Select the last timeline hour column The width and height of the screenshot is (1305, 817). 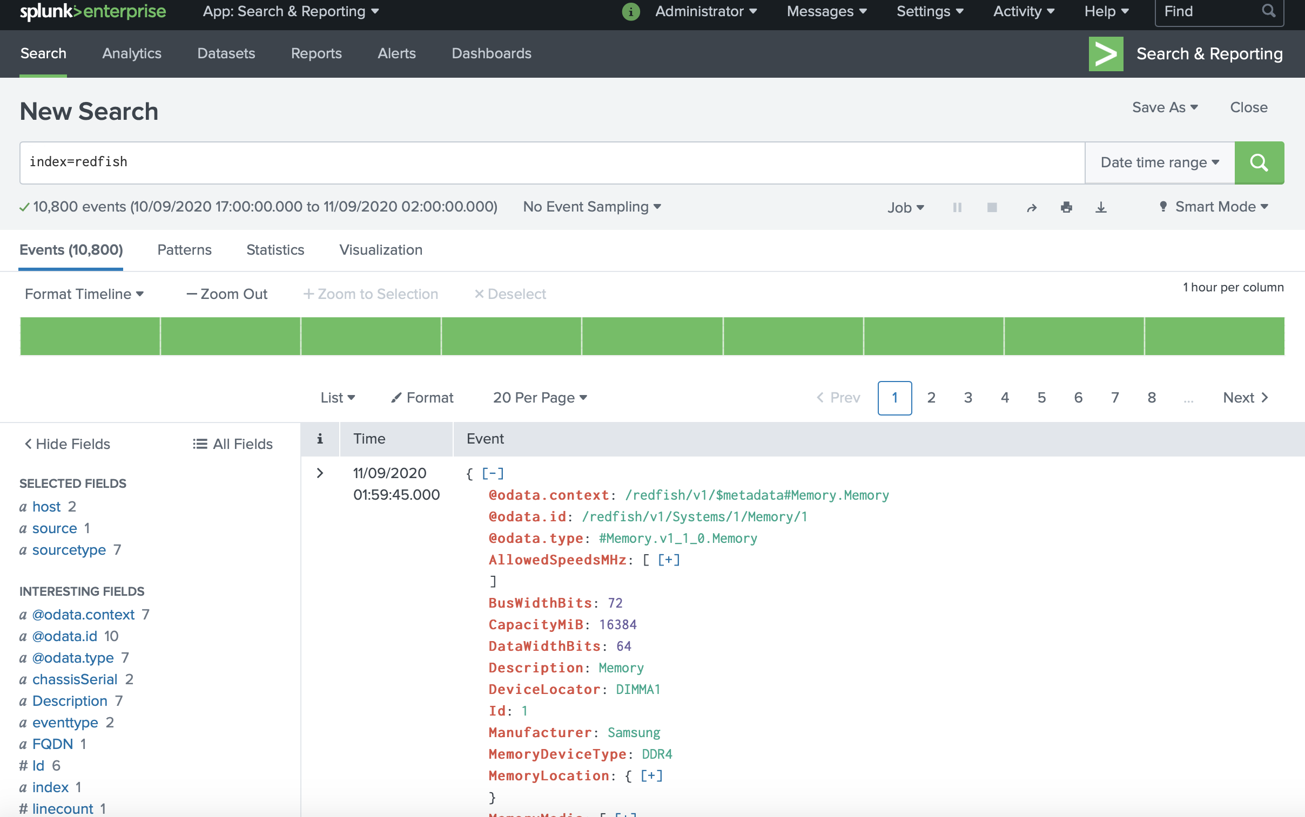tap(1214, 336)
